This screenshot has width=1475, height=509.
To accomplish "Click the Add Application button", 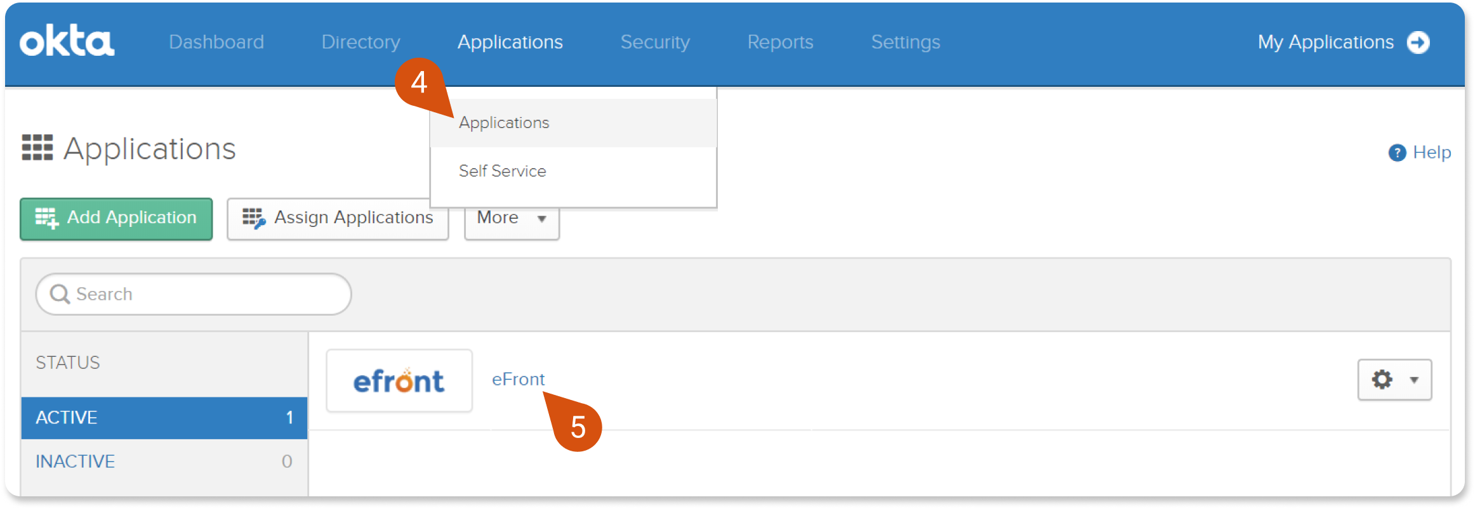I will click(x=116, y=219).
